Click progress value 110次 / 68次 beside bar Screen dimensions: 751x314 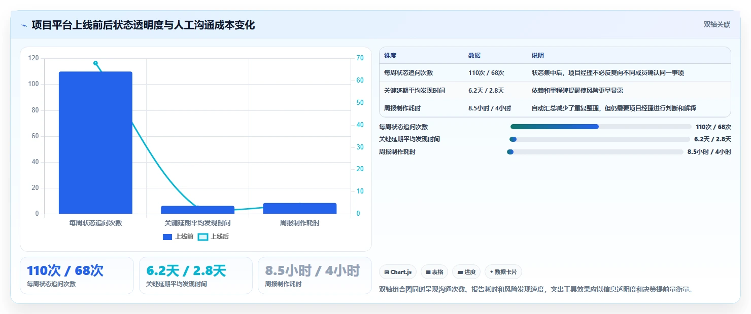pos(713,127)
